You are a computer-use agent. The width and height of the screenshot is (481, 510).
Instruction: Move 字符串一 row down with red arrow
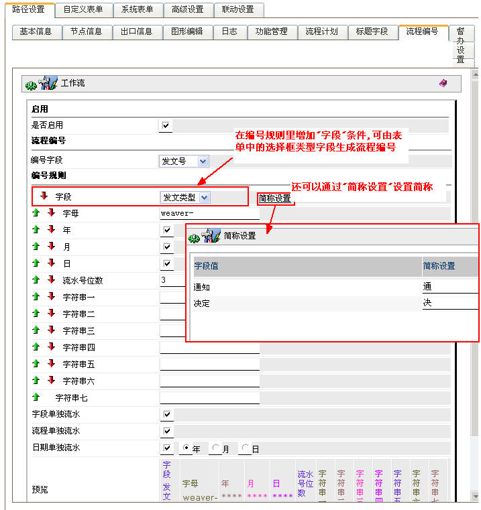coord(51,297)
